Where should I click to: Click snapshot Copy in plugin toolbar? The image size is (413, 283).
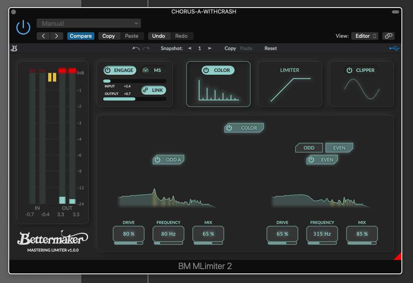tap(230, 48)
